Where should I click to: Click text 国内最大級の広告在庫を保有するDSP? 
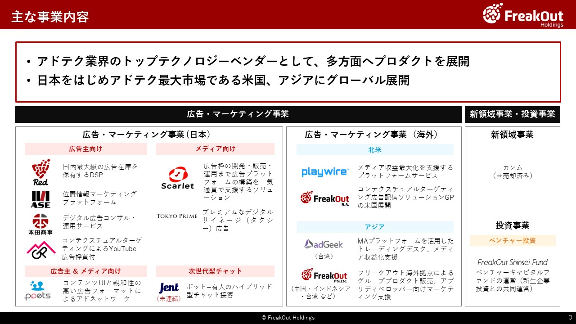[x=100, y=171]
